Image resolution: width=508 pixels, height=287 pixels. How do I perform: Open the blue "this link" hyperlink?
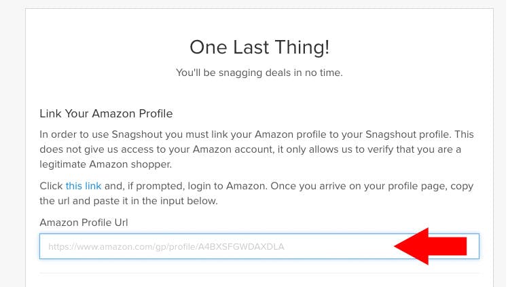pos(84,186)
